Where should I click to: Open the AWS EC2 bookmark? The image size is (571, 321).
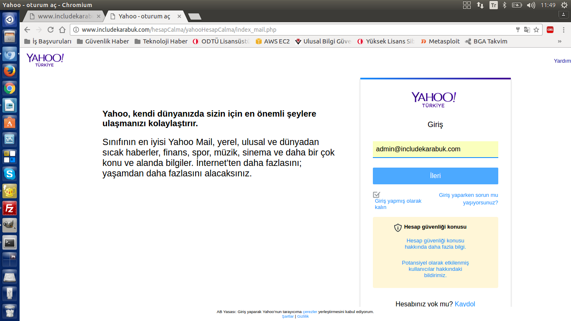273,41
